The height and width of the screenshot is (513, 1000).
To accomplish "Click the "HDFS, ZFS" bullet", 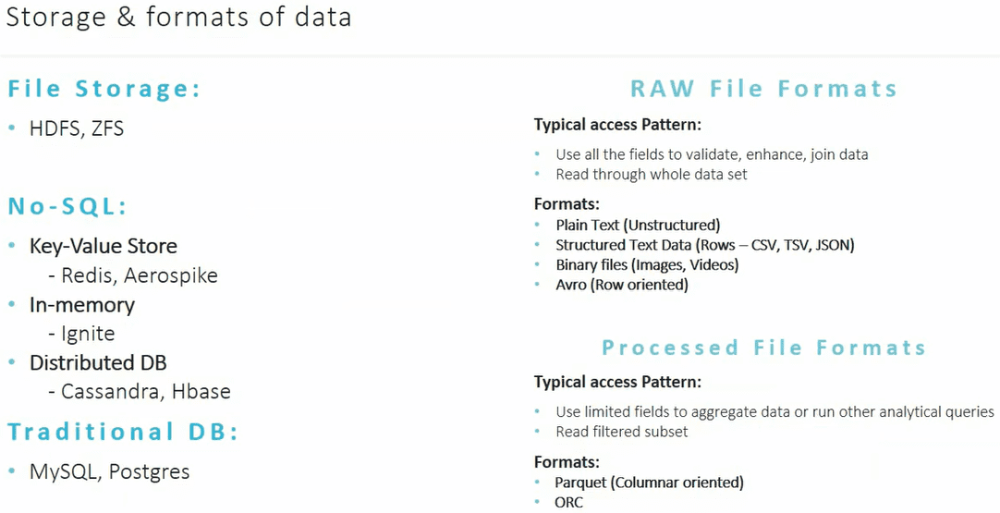I will (x=77, y=129).
